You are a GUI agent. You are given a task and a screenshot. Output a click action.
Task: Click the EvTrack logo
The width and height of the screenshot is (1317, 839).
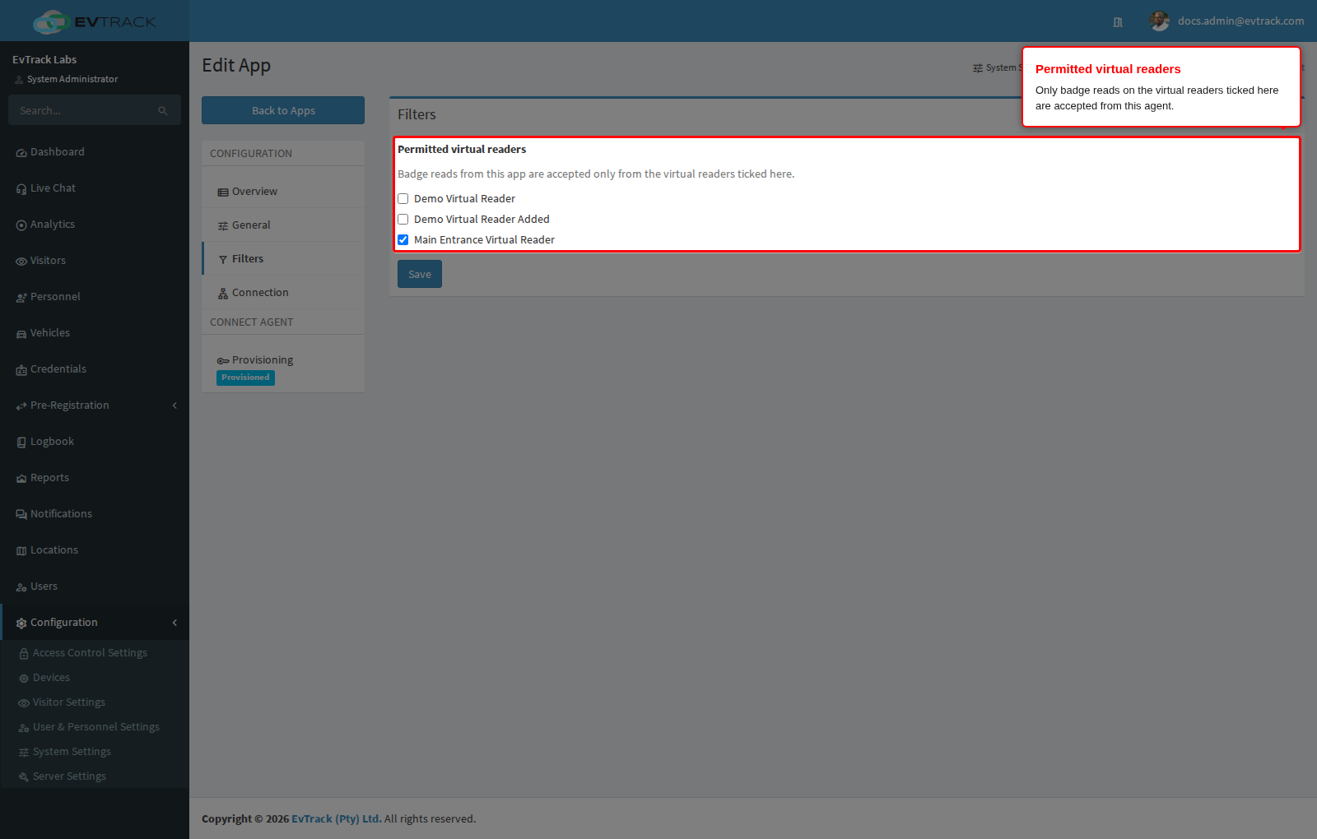click(95, 21)
